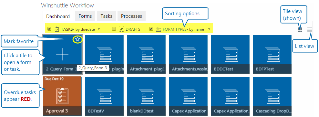
Task: Open the Cascading DropD form tile icon
Action: [x=272, y=96]
